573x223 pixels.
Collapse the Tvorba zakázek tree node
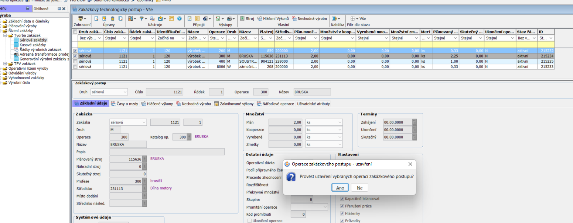tap(6, 35)
